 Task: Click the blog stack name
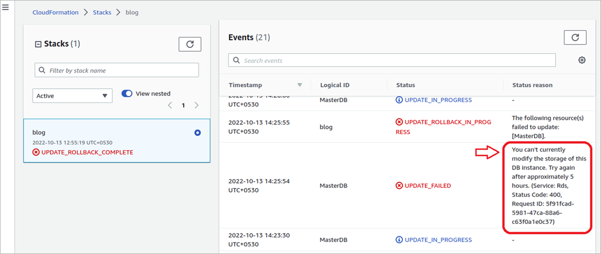pos(39,133)
